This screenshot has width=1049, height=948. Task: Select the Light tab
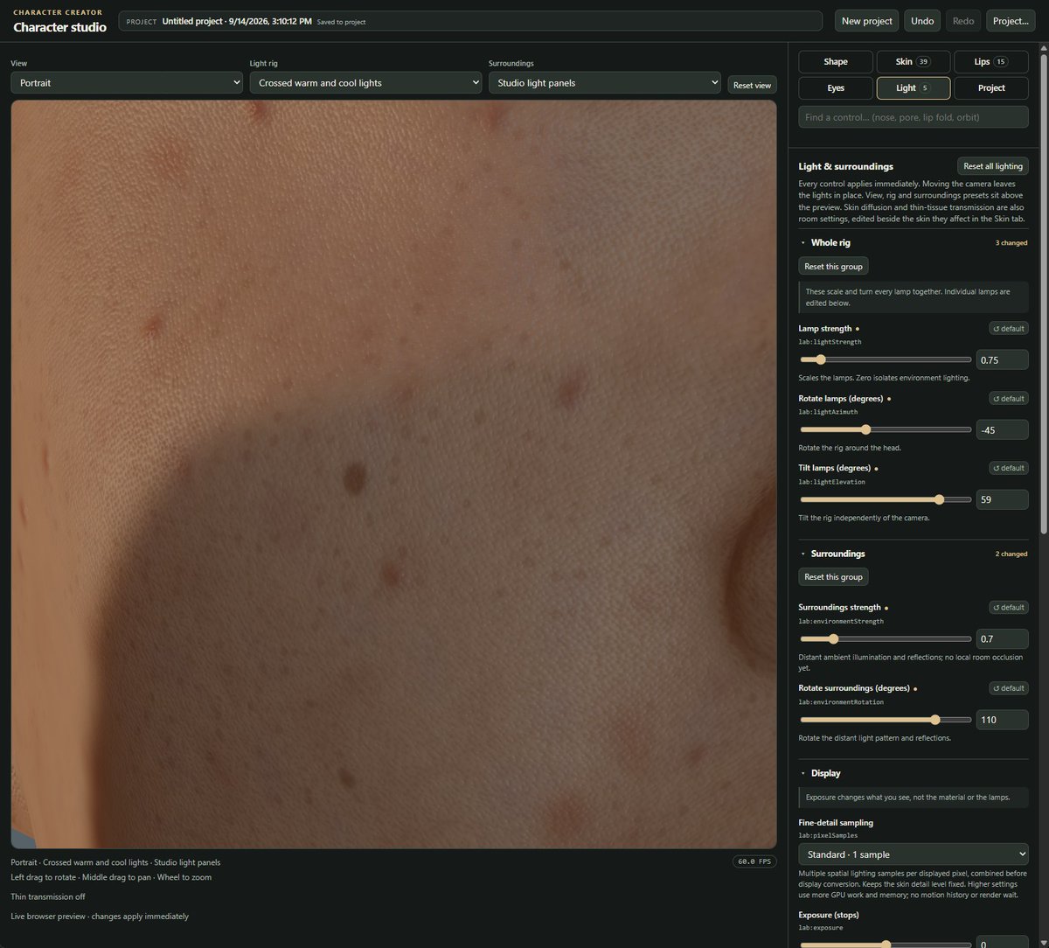(x=913, y=88)
